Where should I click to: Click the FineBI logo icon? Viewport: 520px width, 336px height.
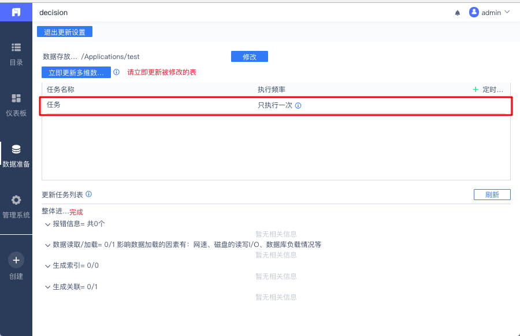[x=16, y=12]
